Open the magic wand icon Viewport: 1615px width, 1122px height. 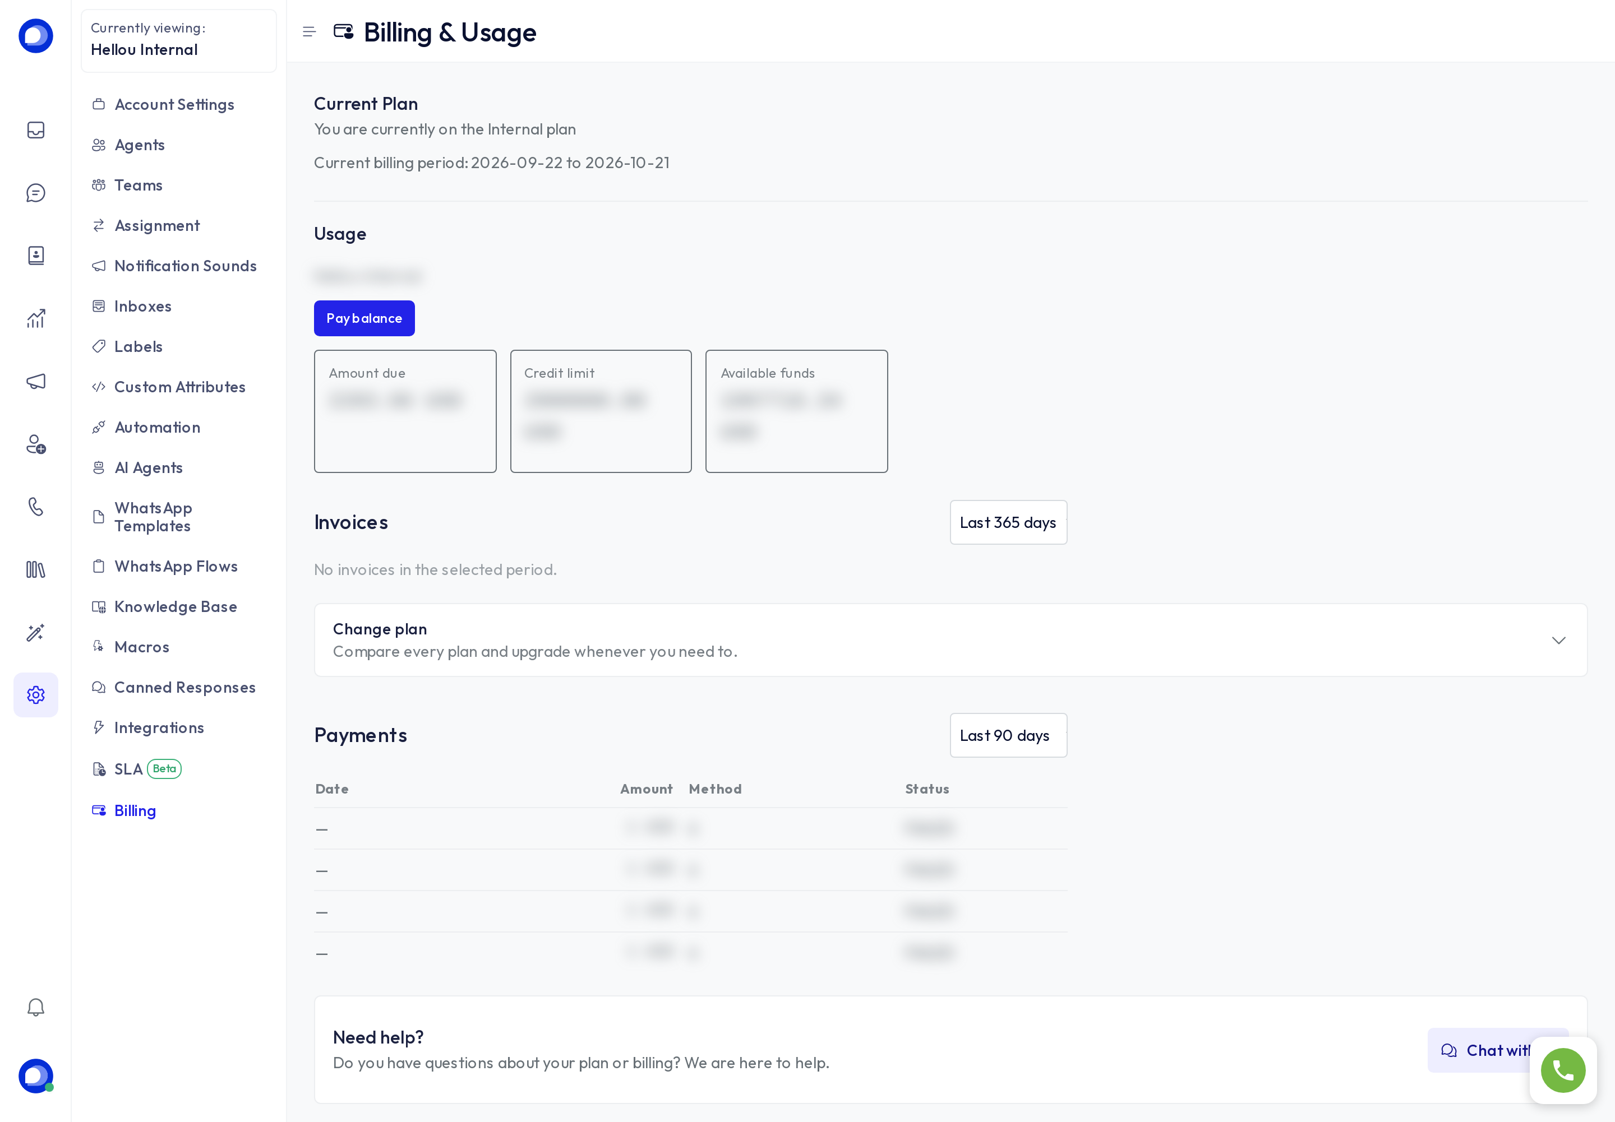tap(36, 632)
